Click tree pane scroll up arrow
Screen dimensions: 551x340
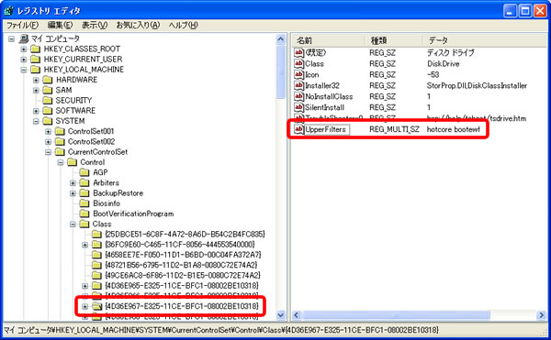click(x=281, y=38)
